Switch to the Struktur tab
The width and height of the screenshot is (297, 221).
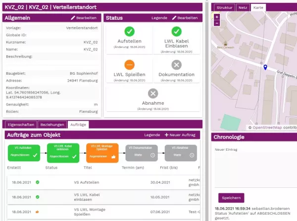225,7
